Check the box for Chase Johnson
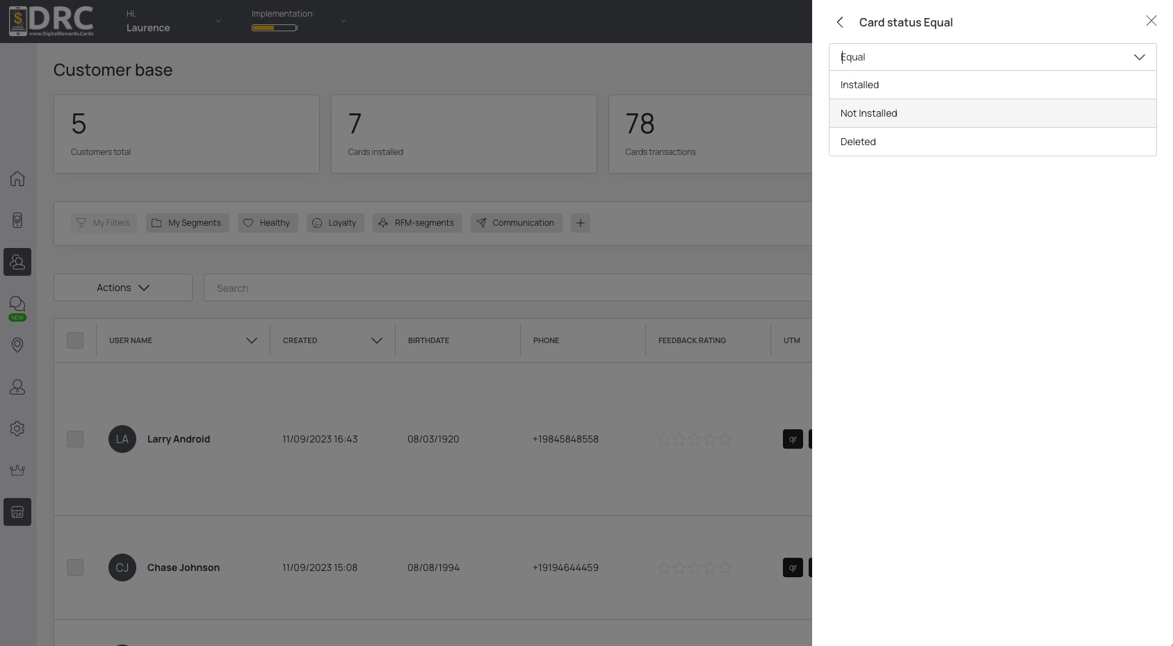This screenshot has width=1173, height=646. tap(75, 568)
